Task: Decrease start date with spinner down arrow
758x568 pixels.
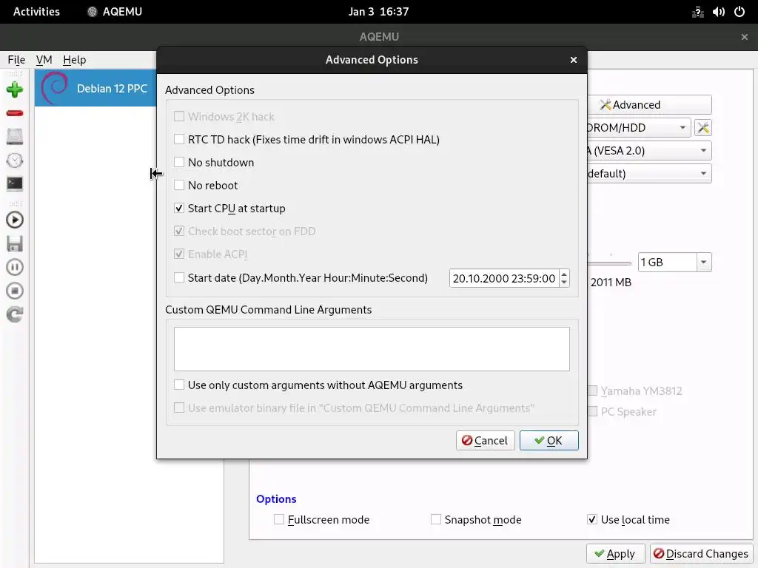Action: tap(564, 282)
